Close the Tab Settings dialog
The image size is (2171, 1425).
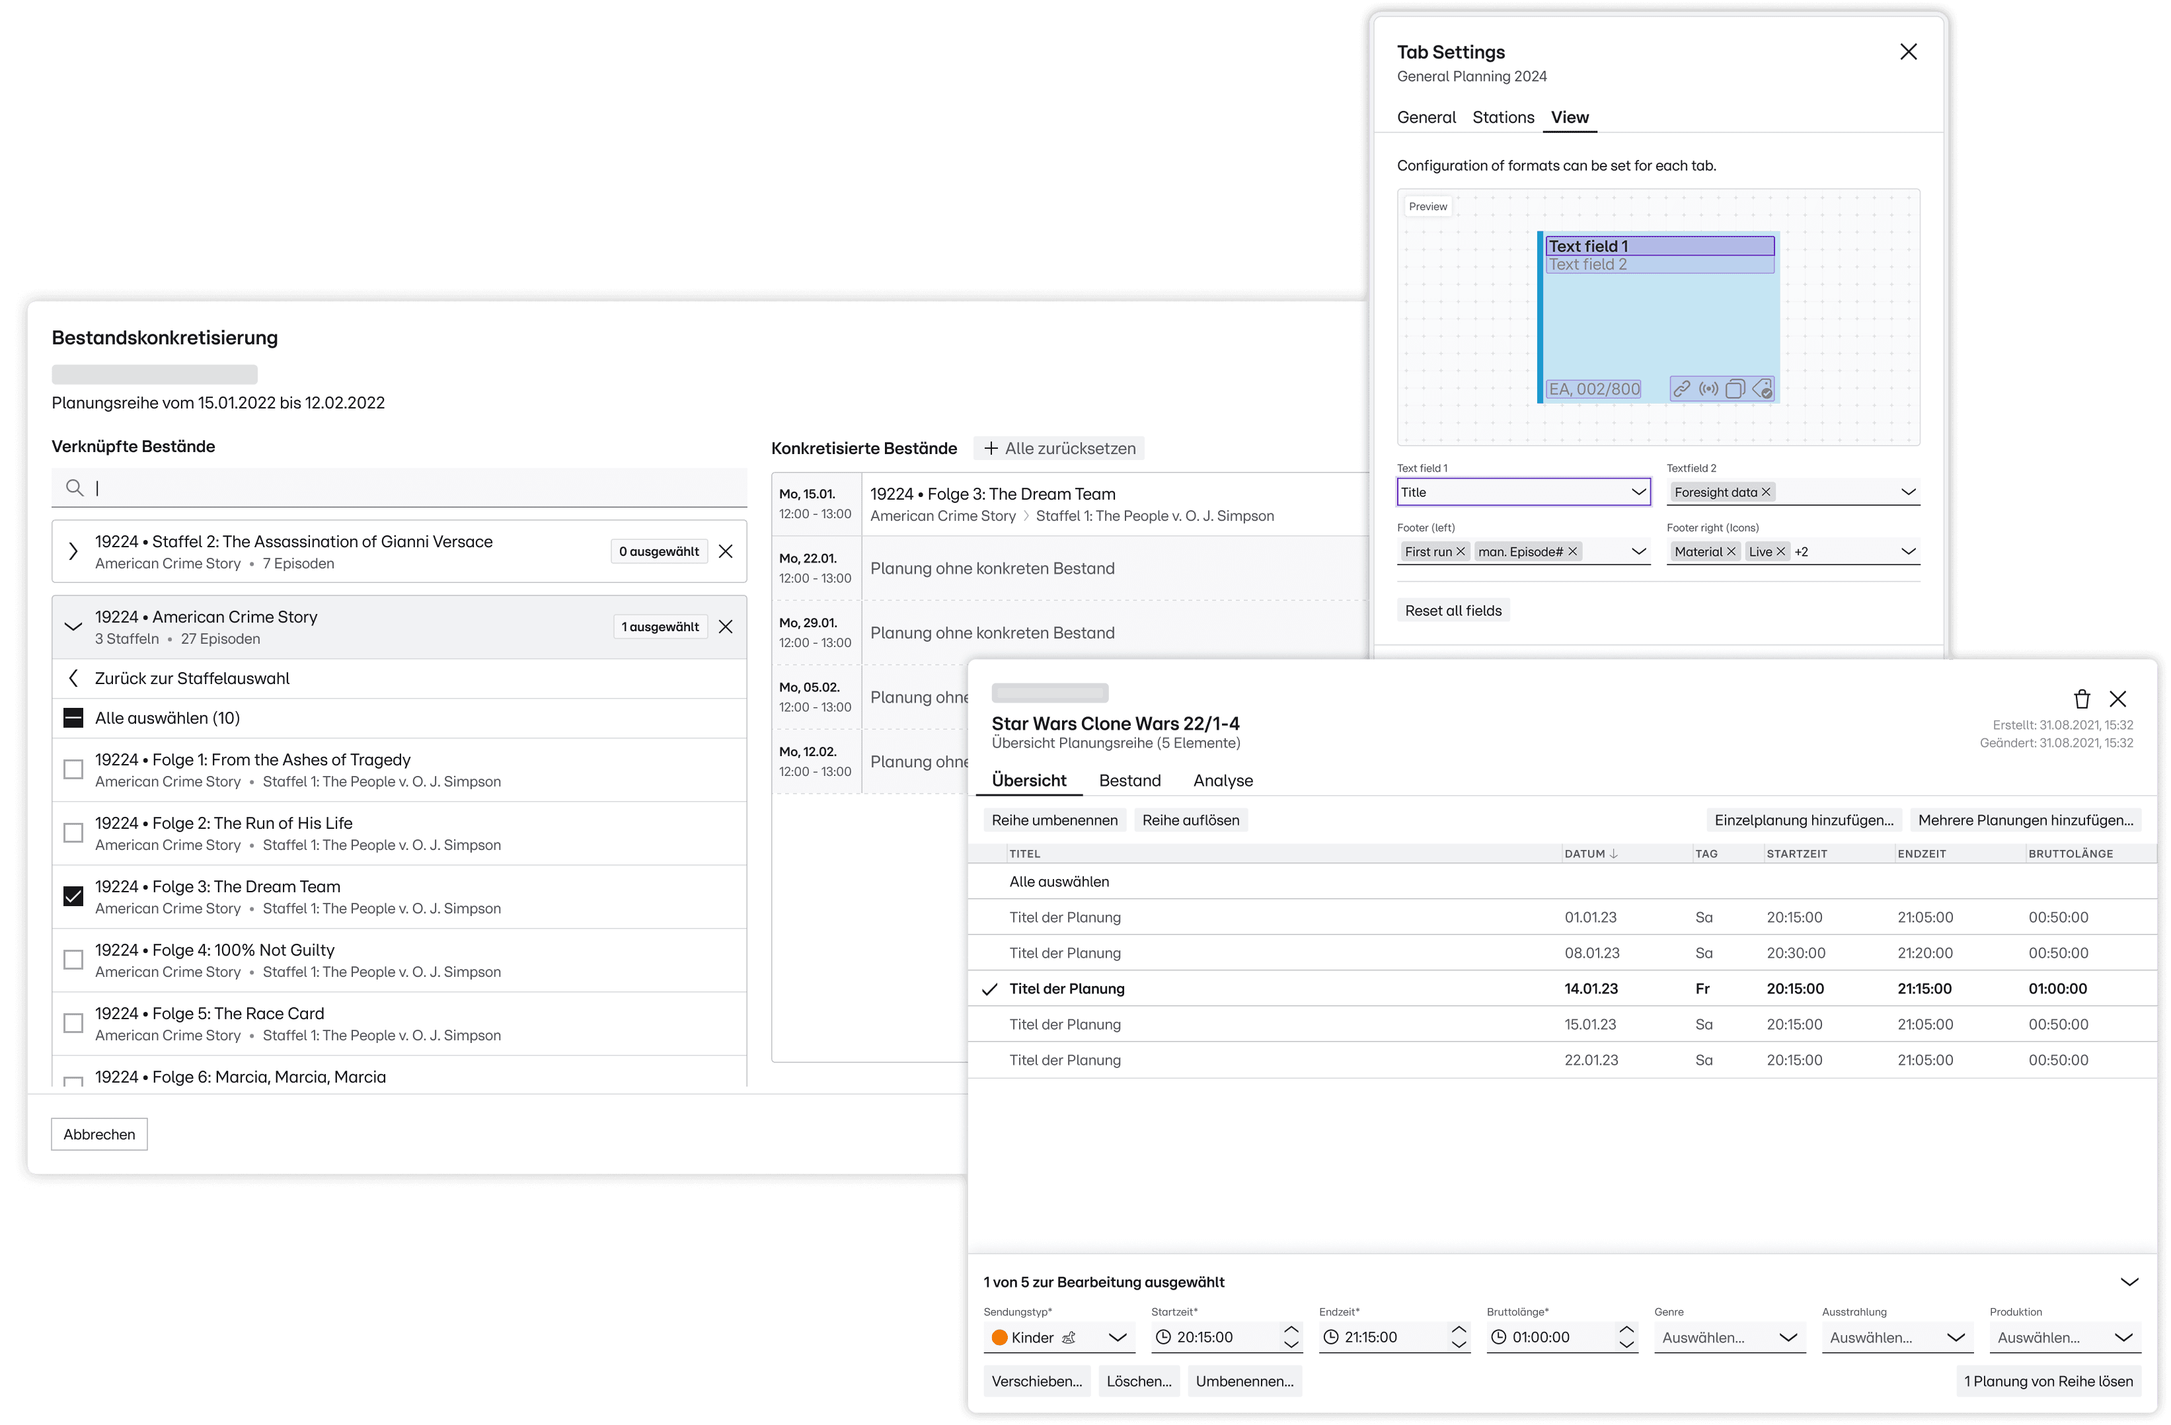click(1908, 52)
